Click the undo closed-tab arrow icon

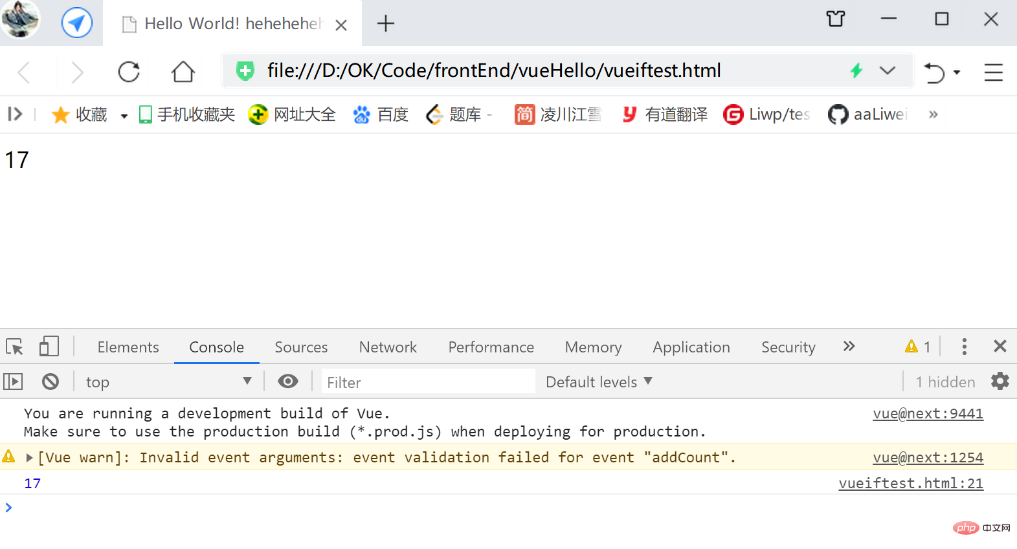point(934,72)
